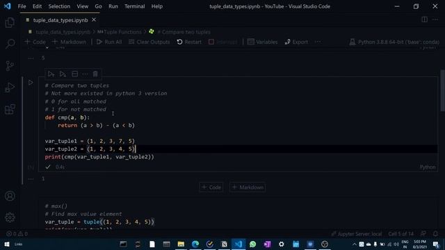The height and width of the screenshot is (250, 445).
Task: Open more cell actions ellipsis
Action: [x=85, y=74]
